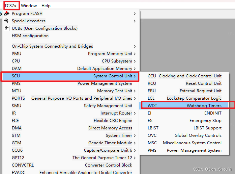This screenshot has height=174, width=235.
Task: Expand PORTS General Purpose I/O arrow
Action: pos(135,98)
